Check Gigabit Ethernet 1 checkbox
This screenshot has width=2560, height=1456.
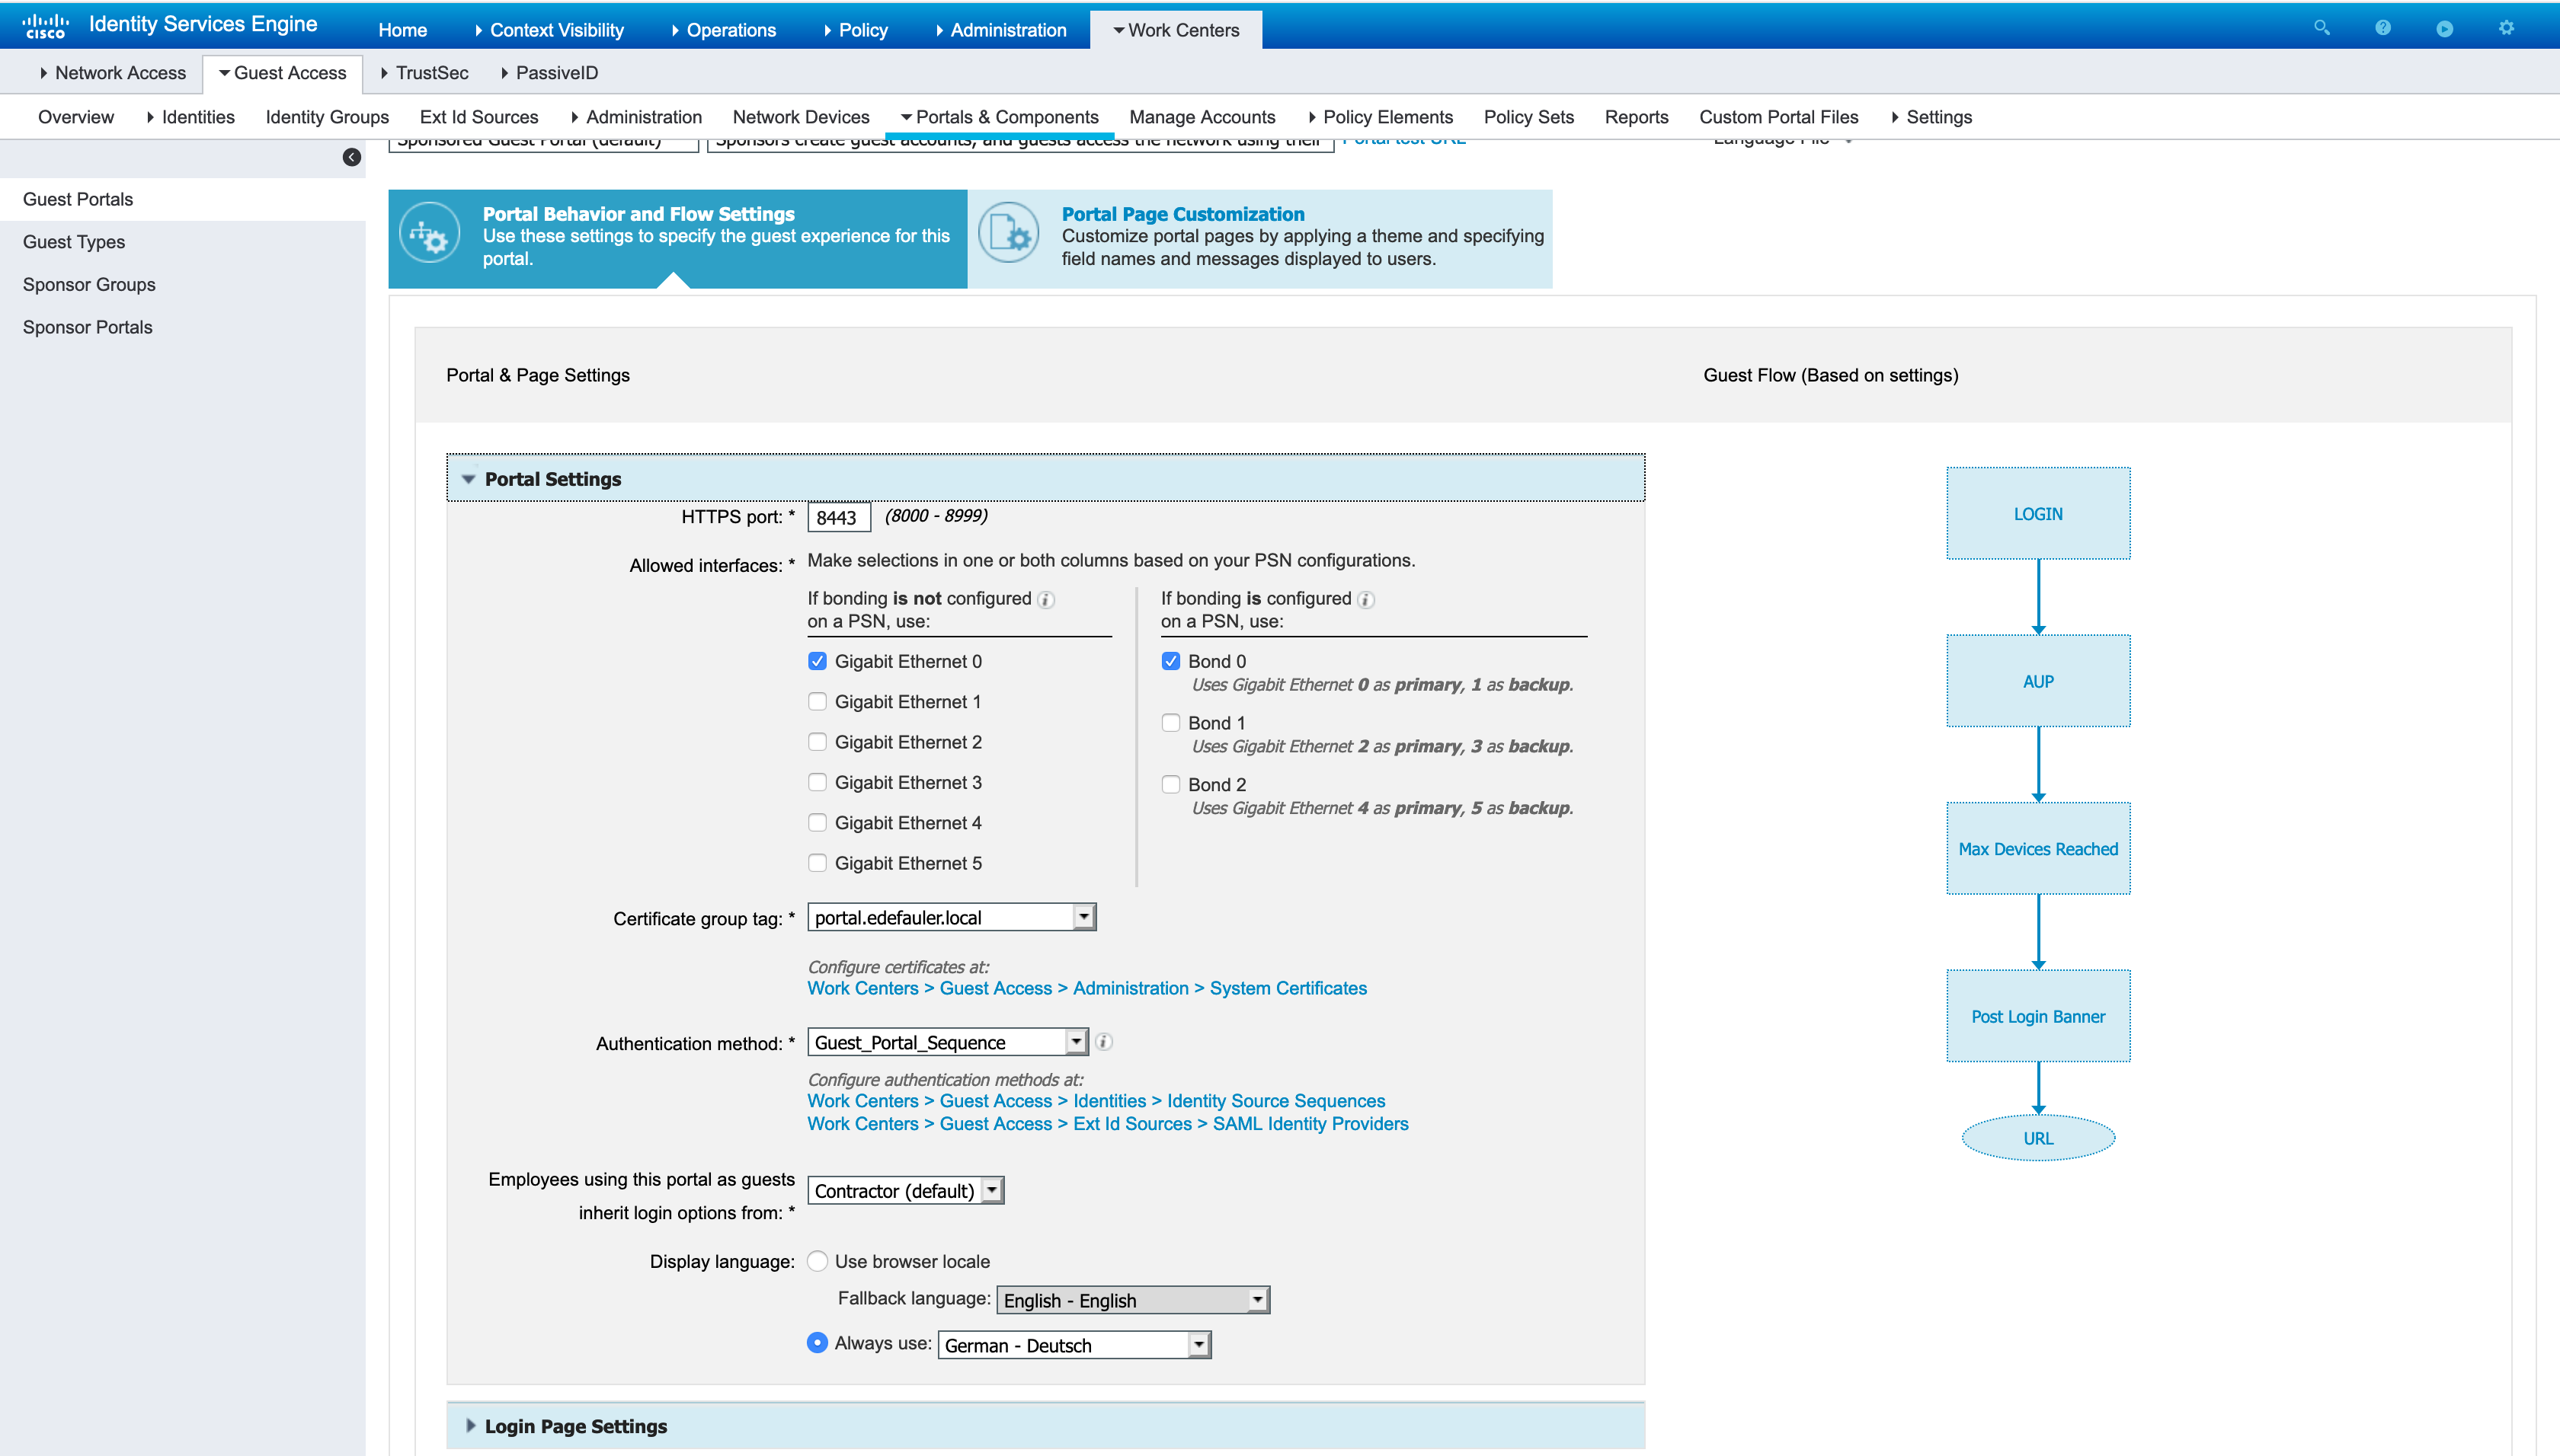click(x=818, y=701)
